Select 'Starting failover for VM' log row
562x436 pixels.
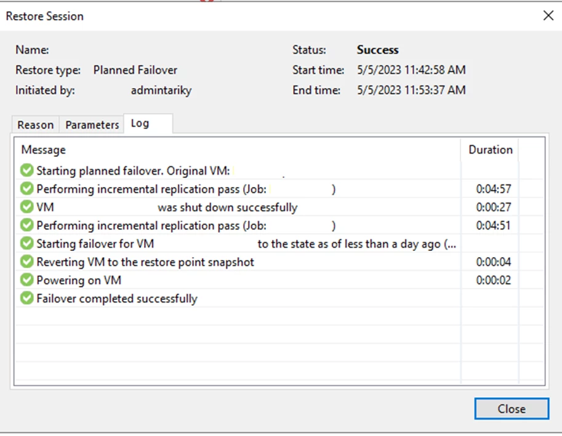(279, 244)
